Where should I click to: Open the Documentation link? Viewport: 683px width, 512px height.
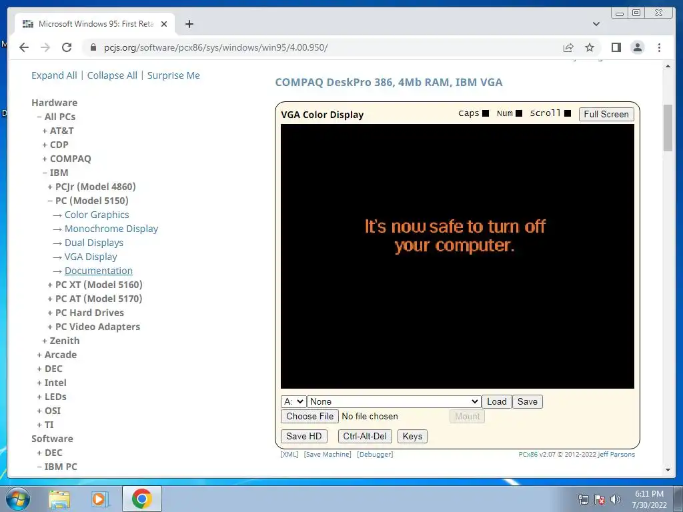point(99,271)
